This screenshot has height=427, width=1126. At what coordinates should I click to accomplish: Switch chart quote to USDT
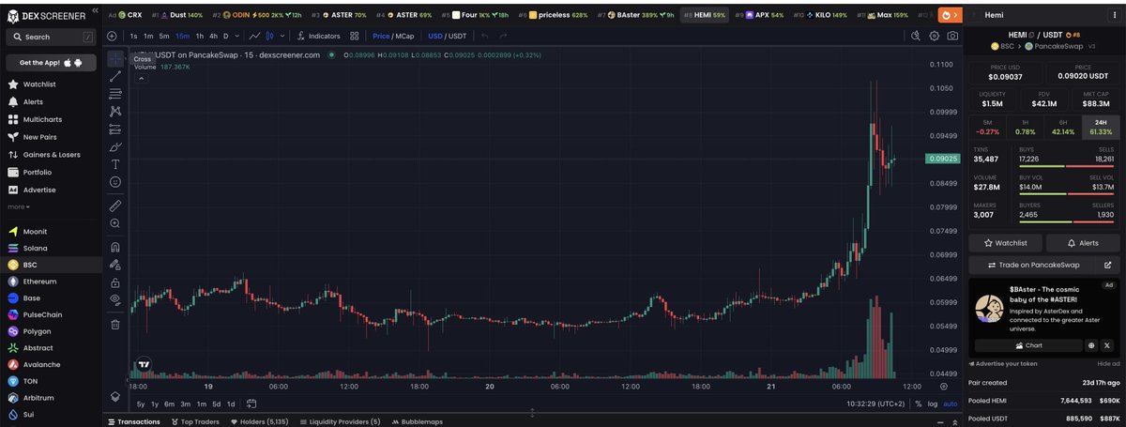[458, 36]
